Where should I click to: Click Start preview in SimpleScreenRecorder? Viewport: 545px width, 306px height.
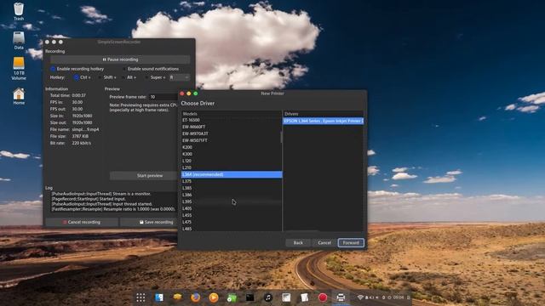coord(144,176)
